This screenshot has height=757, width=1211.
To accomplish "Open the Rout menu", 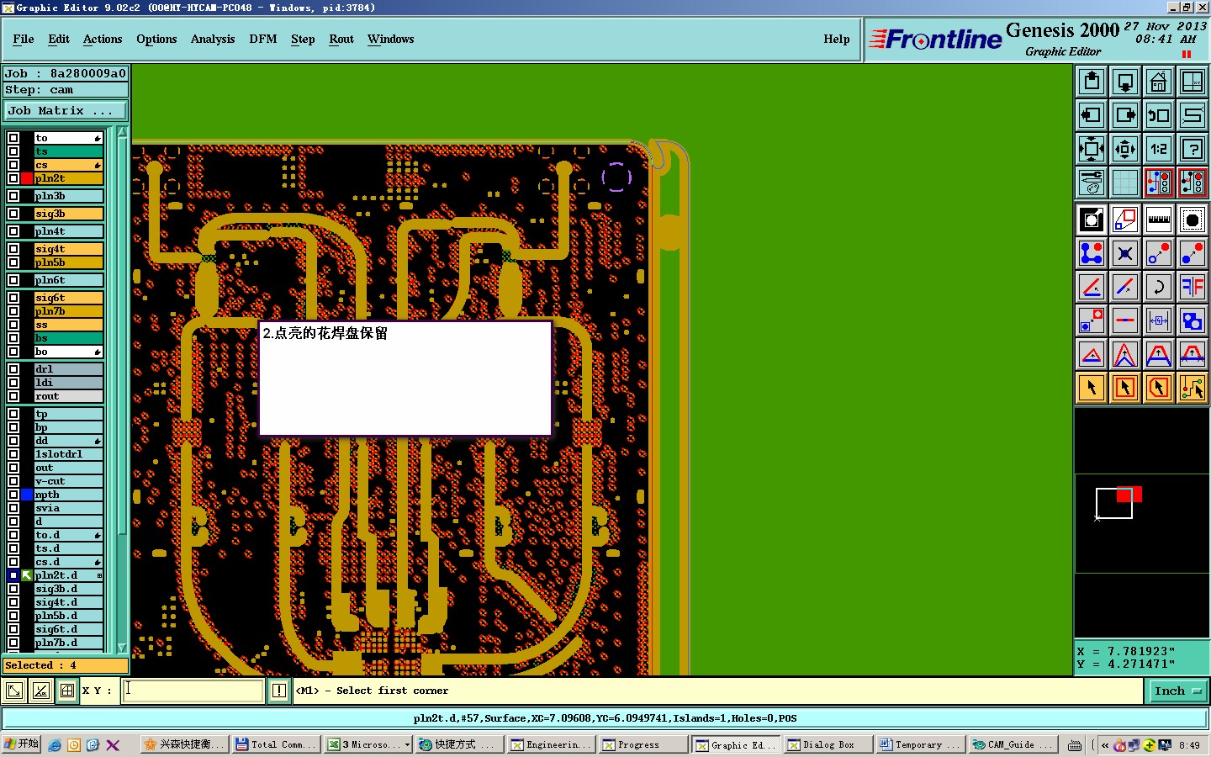I will point(341,39).
